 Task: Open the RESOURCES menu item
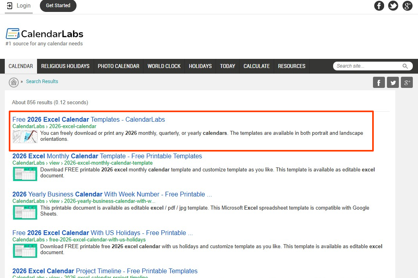tap(292, 66)
